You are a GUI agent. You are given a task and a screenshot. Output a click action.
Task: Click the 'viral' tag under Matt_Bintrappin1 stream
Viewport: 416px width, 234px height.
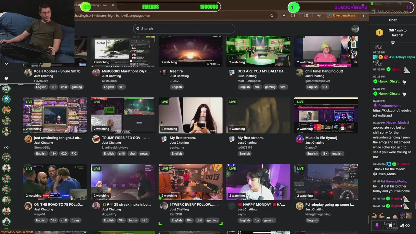pos(283,87)
